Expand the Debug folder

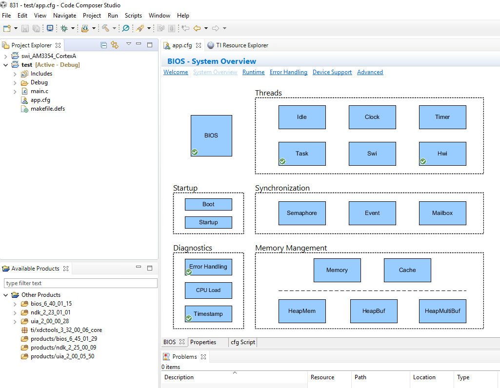[15, 83]
